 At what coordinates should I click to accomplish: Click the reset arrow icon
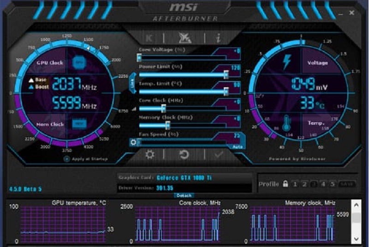[x=184, y=154]
